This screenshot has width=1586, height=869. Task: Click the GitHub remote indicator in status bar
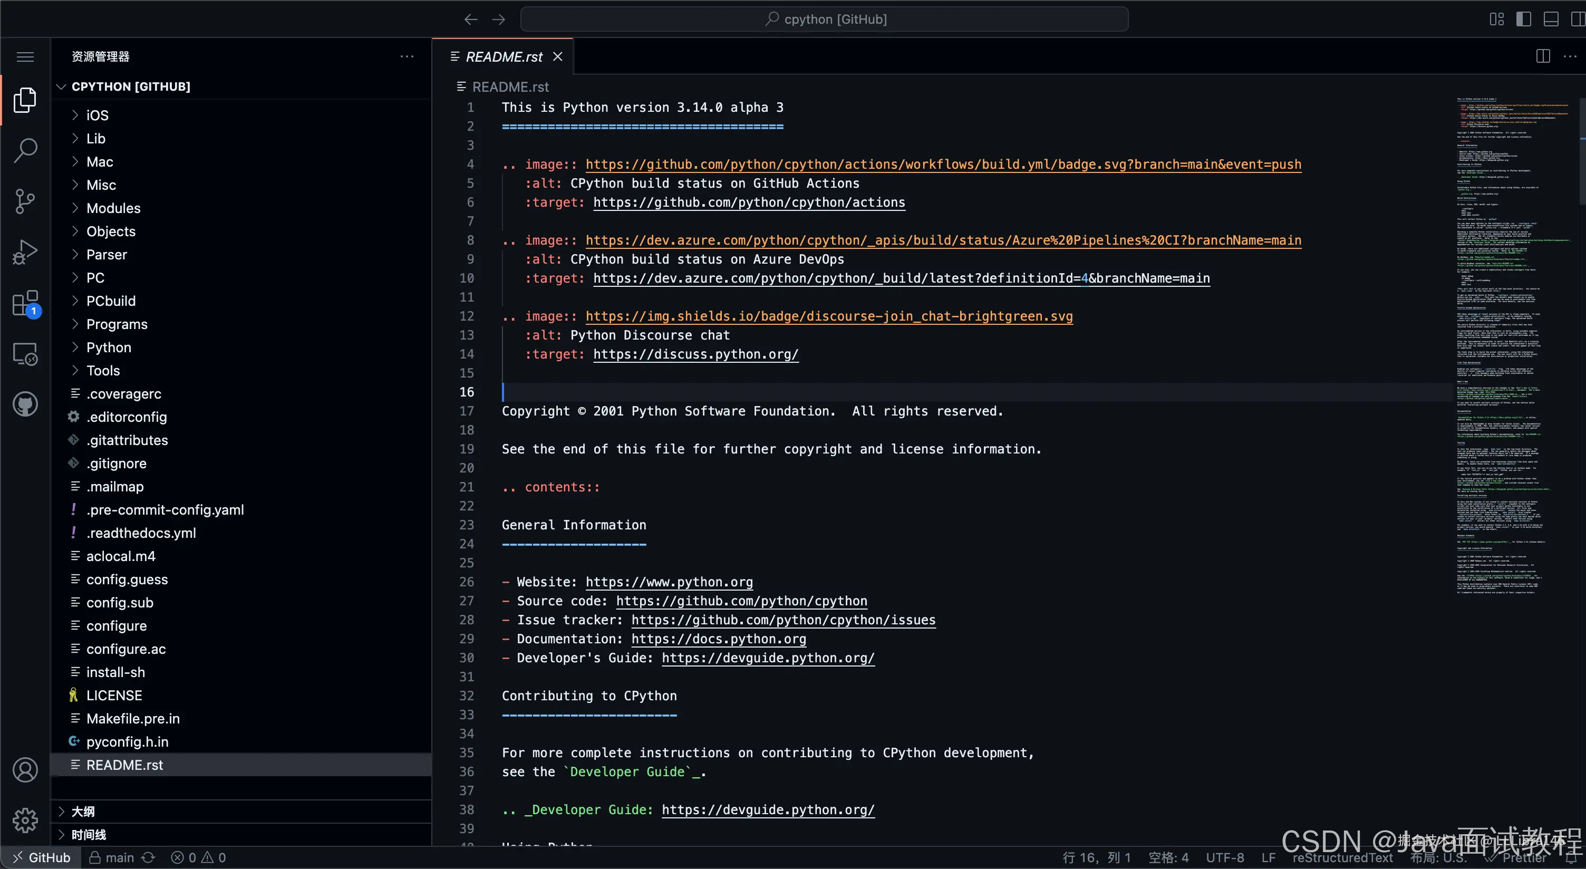point(41,857)
